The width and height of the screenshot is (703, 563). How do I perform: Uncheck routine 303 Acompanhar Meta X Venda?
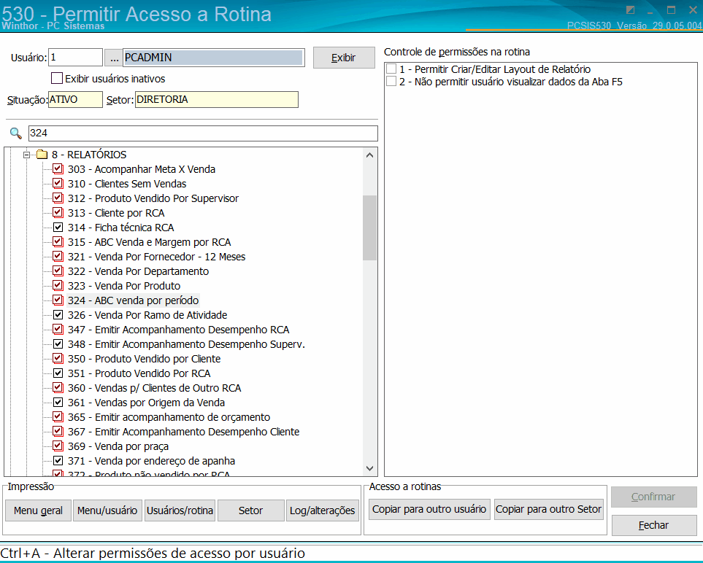point(58,169)
